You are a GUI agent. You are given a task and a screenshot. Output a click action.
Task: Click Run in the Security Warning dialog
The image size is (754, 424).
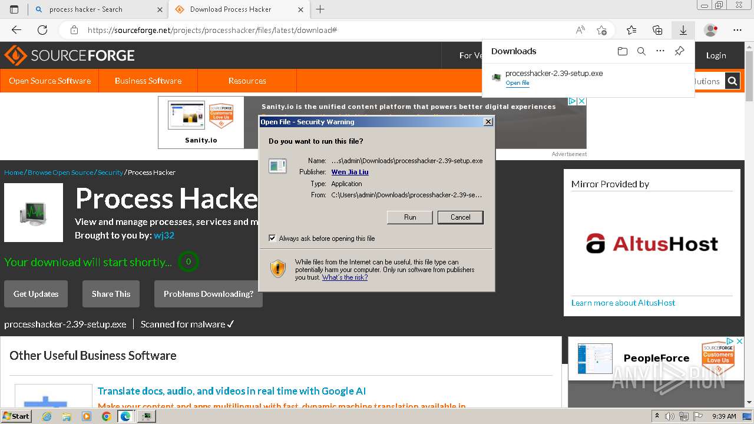(410, 217)
